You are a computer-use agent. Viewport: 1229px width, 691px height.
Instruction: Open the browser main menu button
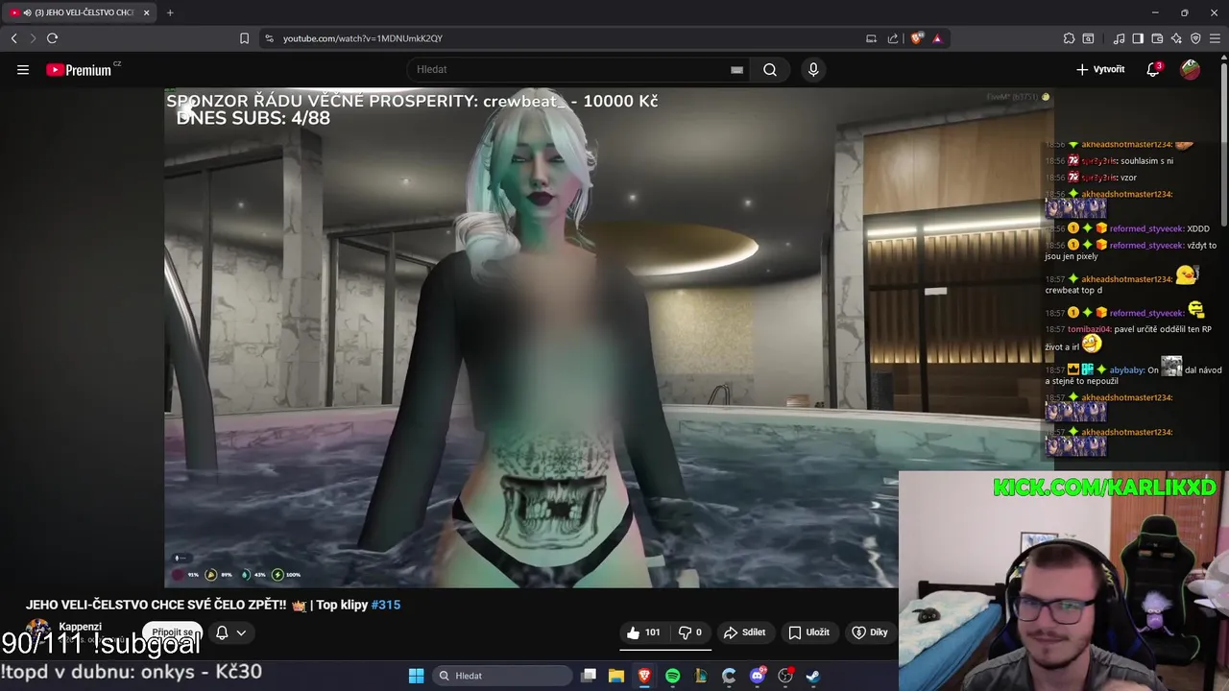[1216, 38]
